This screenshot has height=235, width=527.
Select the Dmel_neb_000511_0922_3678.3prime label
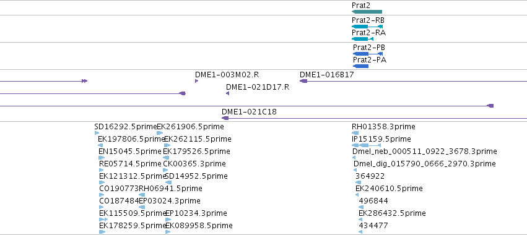tap(425, 152)
